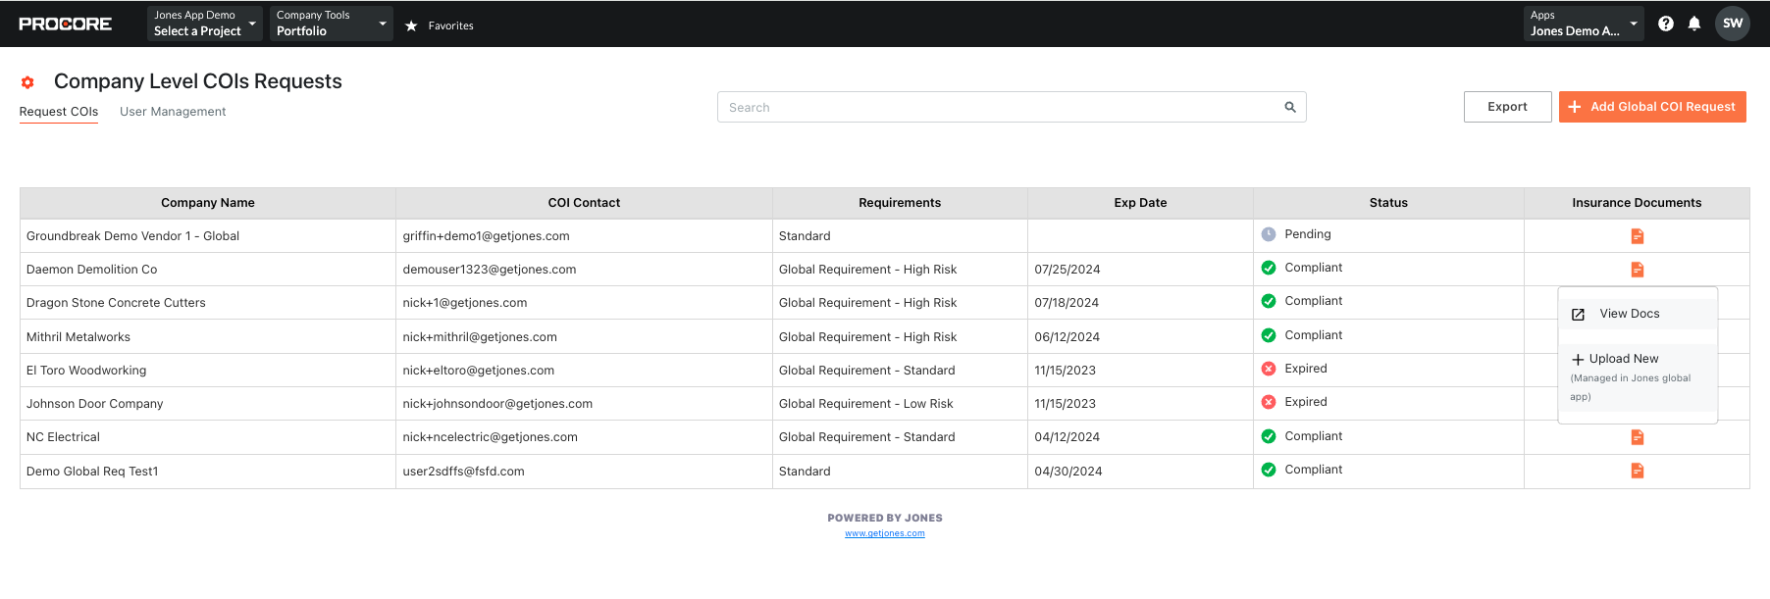Choose View Docs from the popup menu

pos(1638,314)
